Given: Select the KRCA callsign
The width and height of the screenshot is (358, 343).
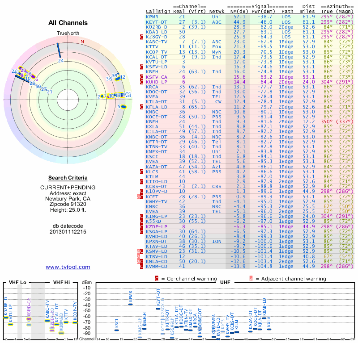Looking at the screenshot, I should (x=151, y=87).
